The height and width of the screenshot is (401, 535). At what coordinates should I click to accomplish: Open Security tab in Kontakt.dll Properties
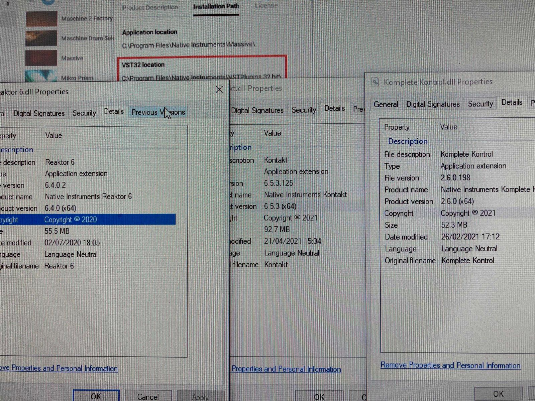pyautogui.click(x=304, y=110)
